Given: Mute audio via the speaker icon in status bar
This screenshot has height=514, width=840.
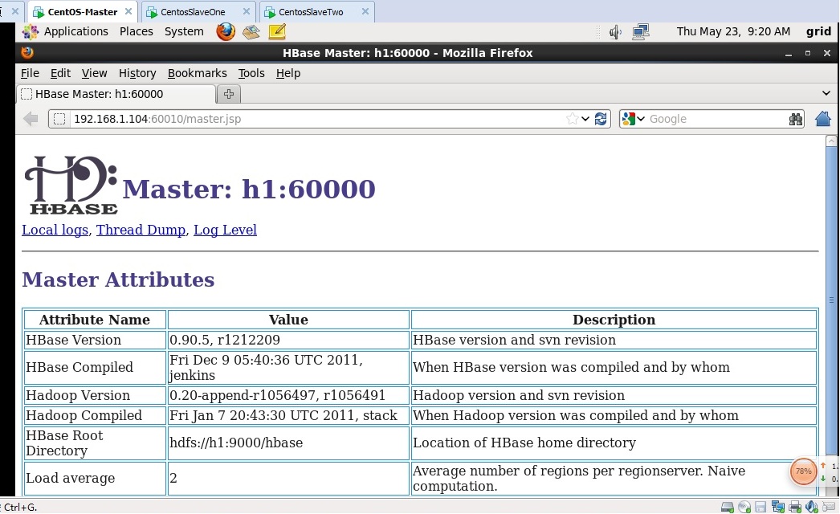Looking at the screenshot, I should (x=810, y=507).
